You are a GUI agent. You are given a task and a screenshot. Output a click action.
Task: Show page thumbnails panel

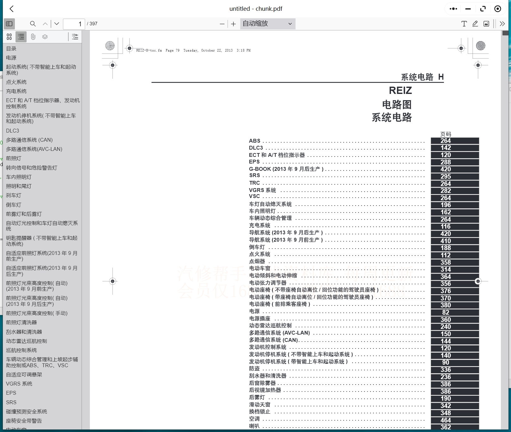tap(9, 37)
